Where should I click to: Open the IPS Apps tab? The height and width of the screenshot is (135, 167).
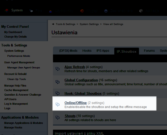pyautogui.click(x=103, y=51)
